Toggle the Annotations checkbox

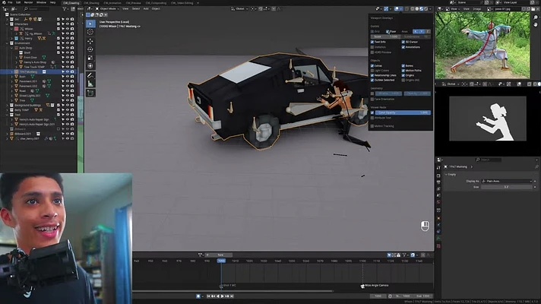403,47
